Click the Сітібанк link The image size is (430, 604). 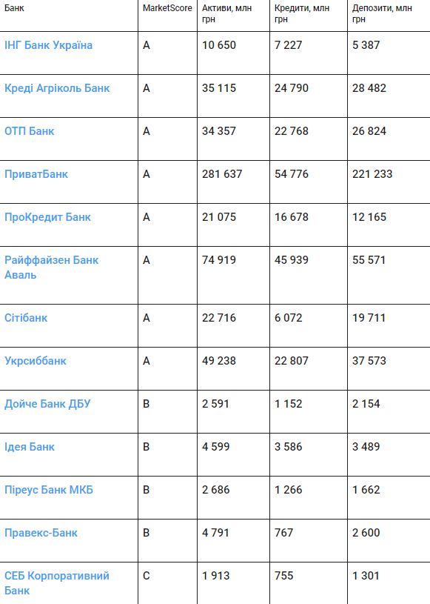tap(26, 318)
